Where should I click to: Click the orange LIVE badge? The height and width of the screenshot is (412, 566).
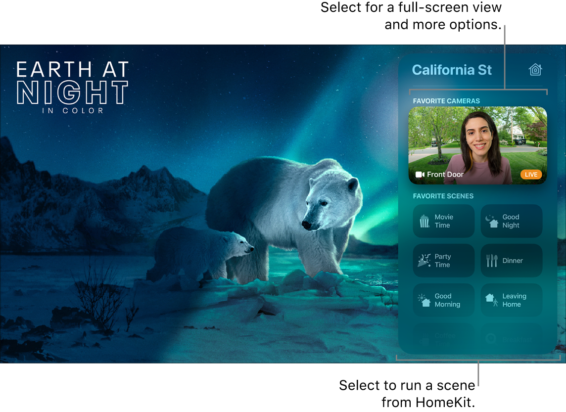(530, 174)
